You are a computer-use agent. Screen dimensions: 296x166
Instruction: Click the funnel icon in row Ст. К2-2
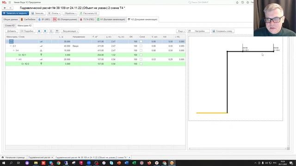click(x=41, y=64)
